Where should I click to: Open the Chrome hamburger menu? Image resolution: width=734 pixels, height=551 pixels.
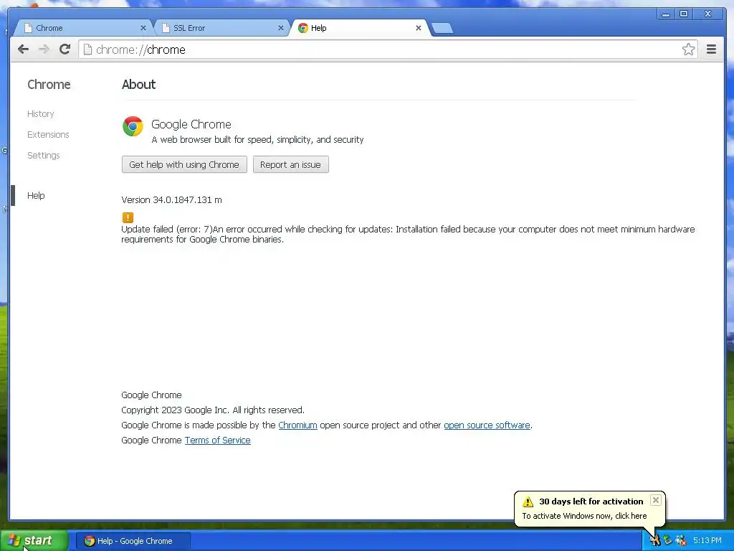(711, 50)
